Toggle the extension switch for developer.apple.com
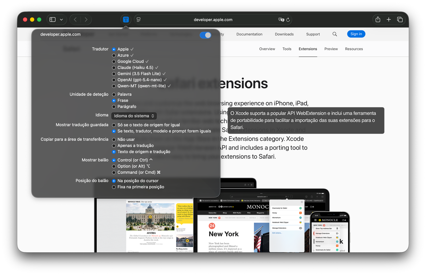Viewport: 426px width, 275px height. pos(205,35)
